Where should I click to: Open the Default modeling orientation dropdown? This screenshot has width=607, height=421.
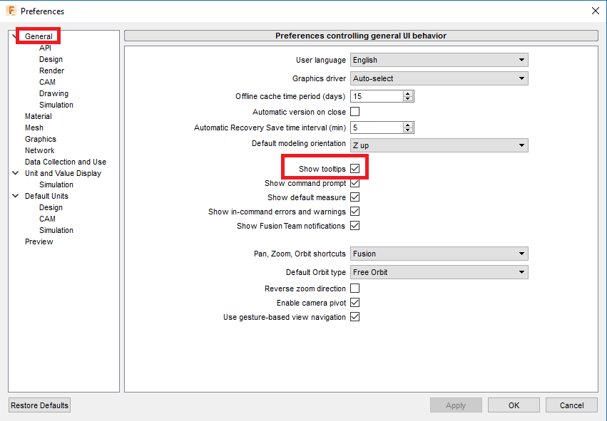click(x=439, y=145)
